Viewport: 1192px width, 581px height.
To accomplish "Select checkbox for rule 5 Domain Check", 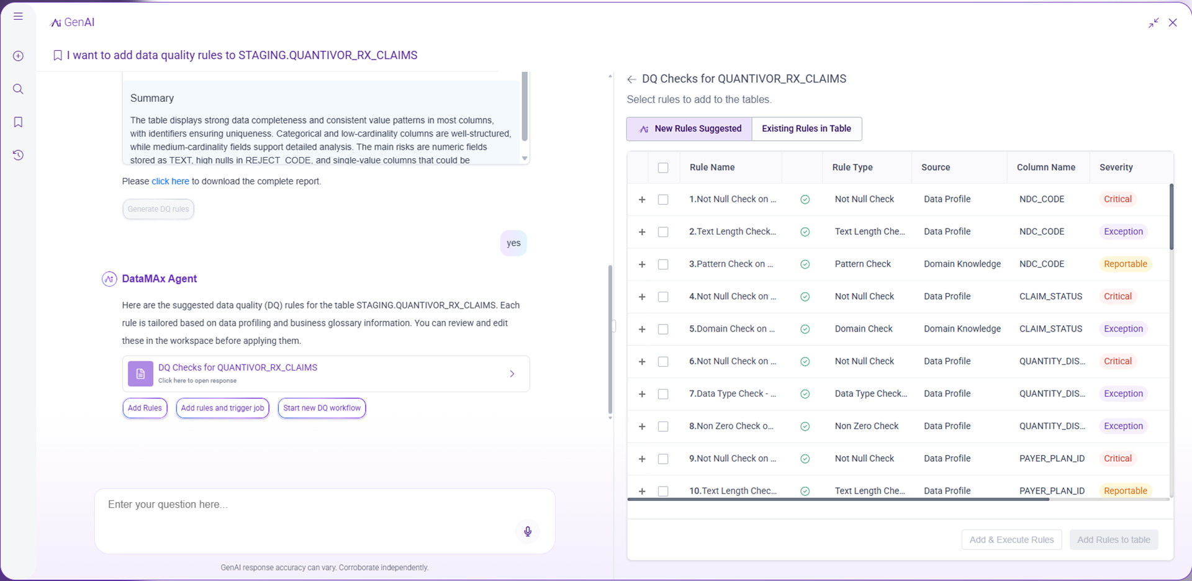I will pos(663,329).
